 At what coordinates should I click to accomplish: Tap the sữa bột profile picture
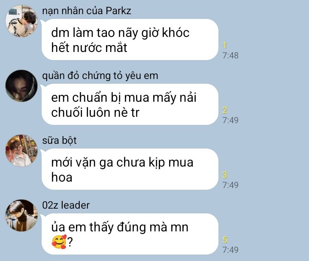tap(21, 151)
